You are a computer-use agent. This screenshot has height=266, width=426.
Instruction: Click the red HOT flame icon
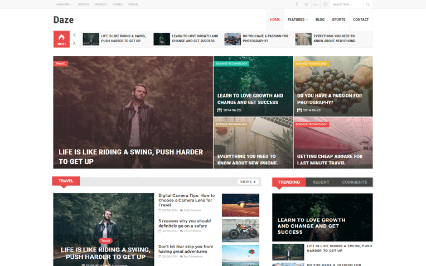click(61, 40)
